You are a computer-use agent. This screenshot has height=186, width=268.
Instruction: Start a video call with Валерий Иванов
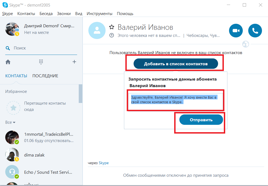[x=236, y=31]
